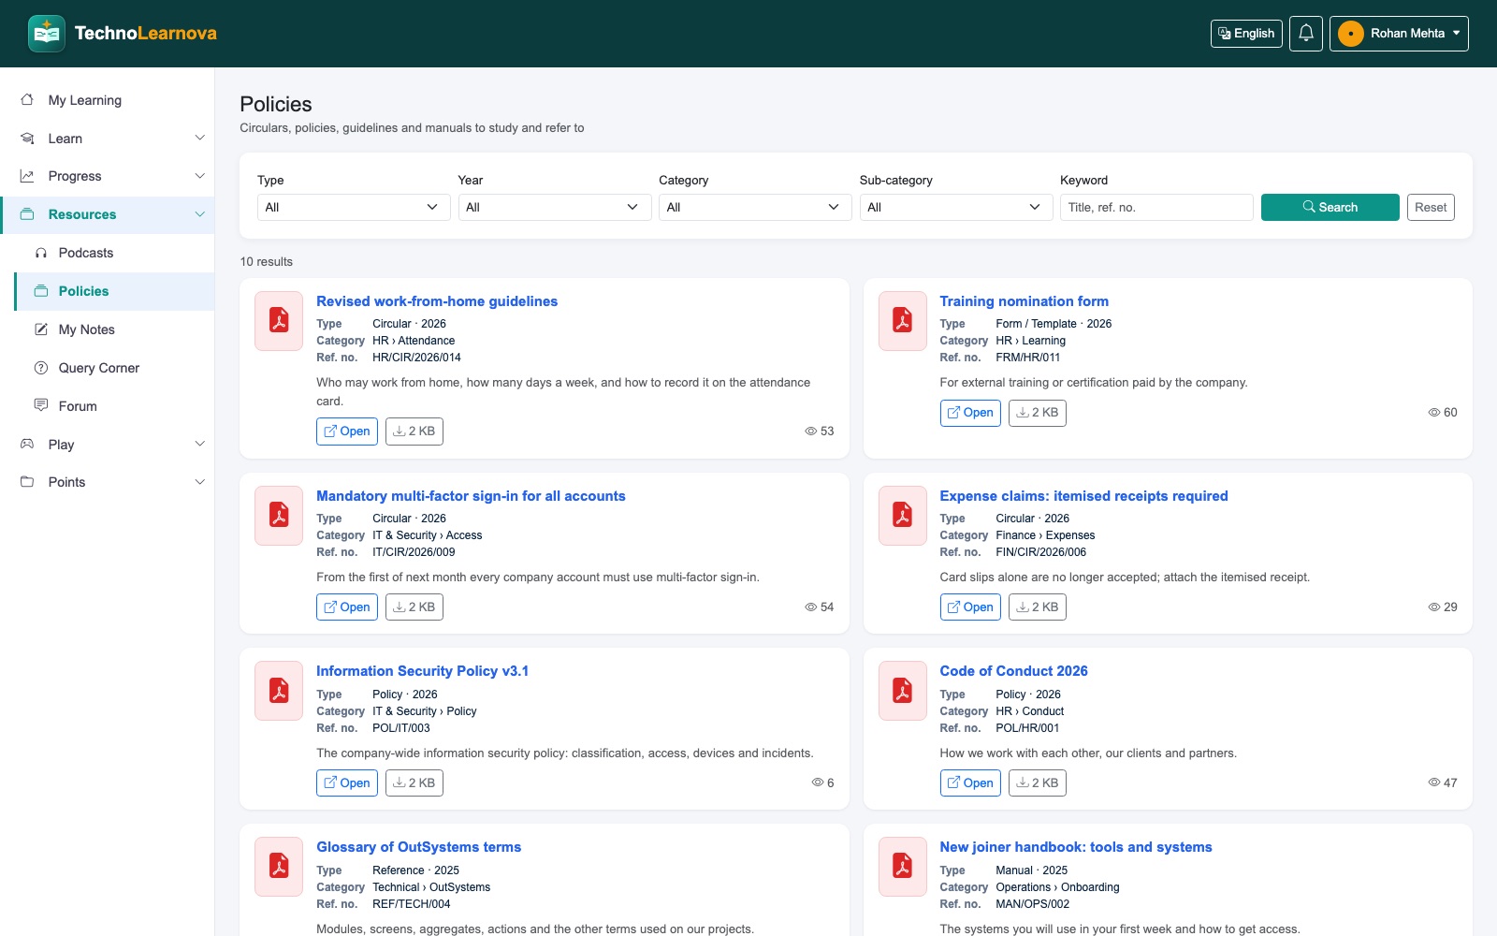Image resolution: width=1497 pixels, height=936 pixels.
Task: Download the Mandatory multi-factor sign-in 2 KB file
Action: pos(414,607)
